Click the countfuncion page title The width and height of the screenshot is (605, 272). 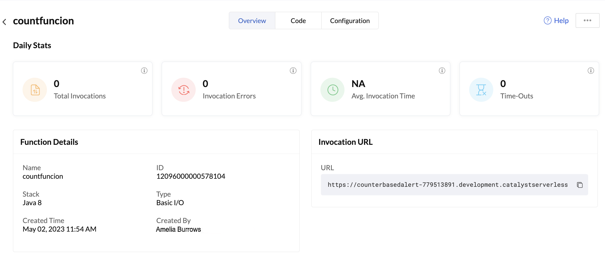point(43,21)
